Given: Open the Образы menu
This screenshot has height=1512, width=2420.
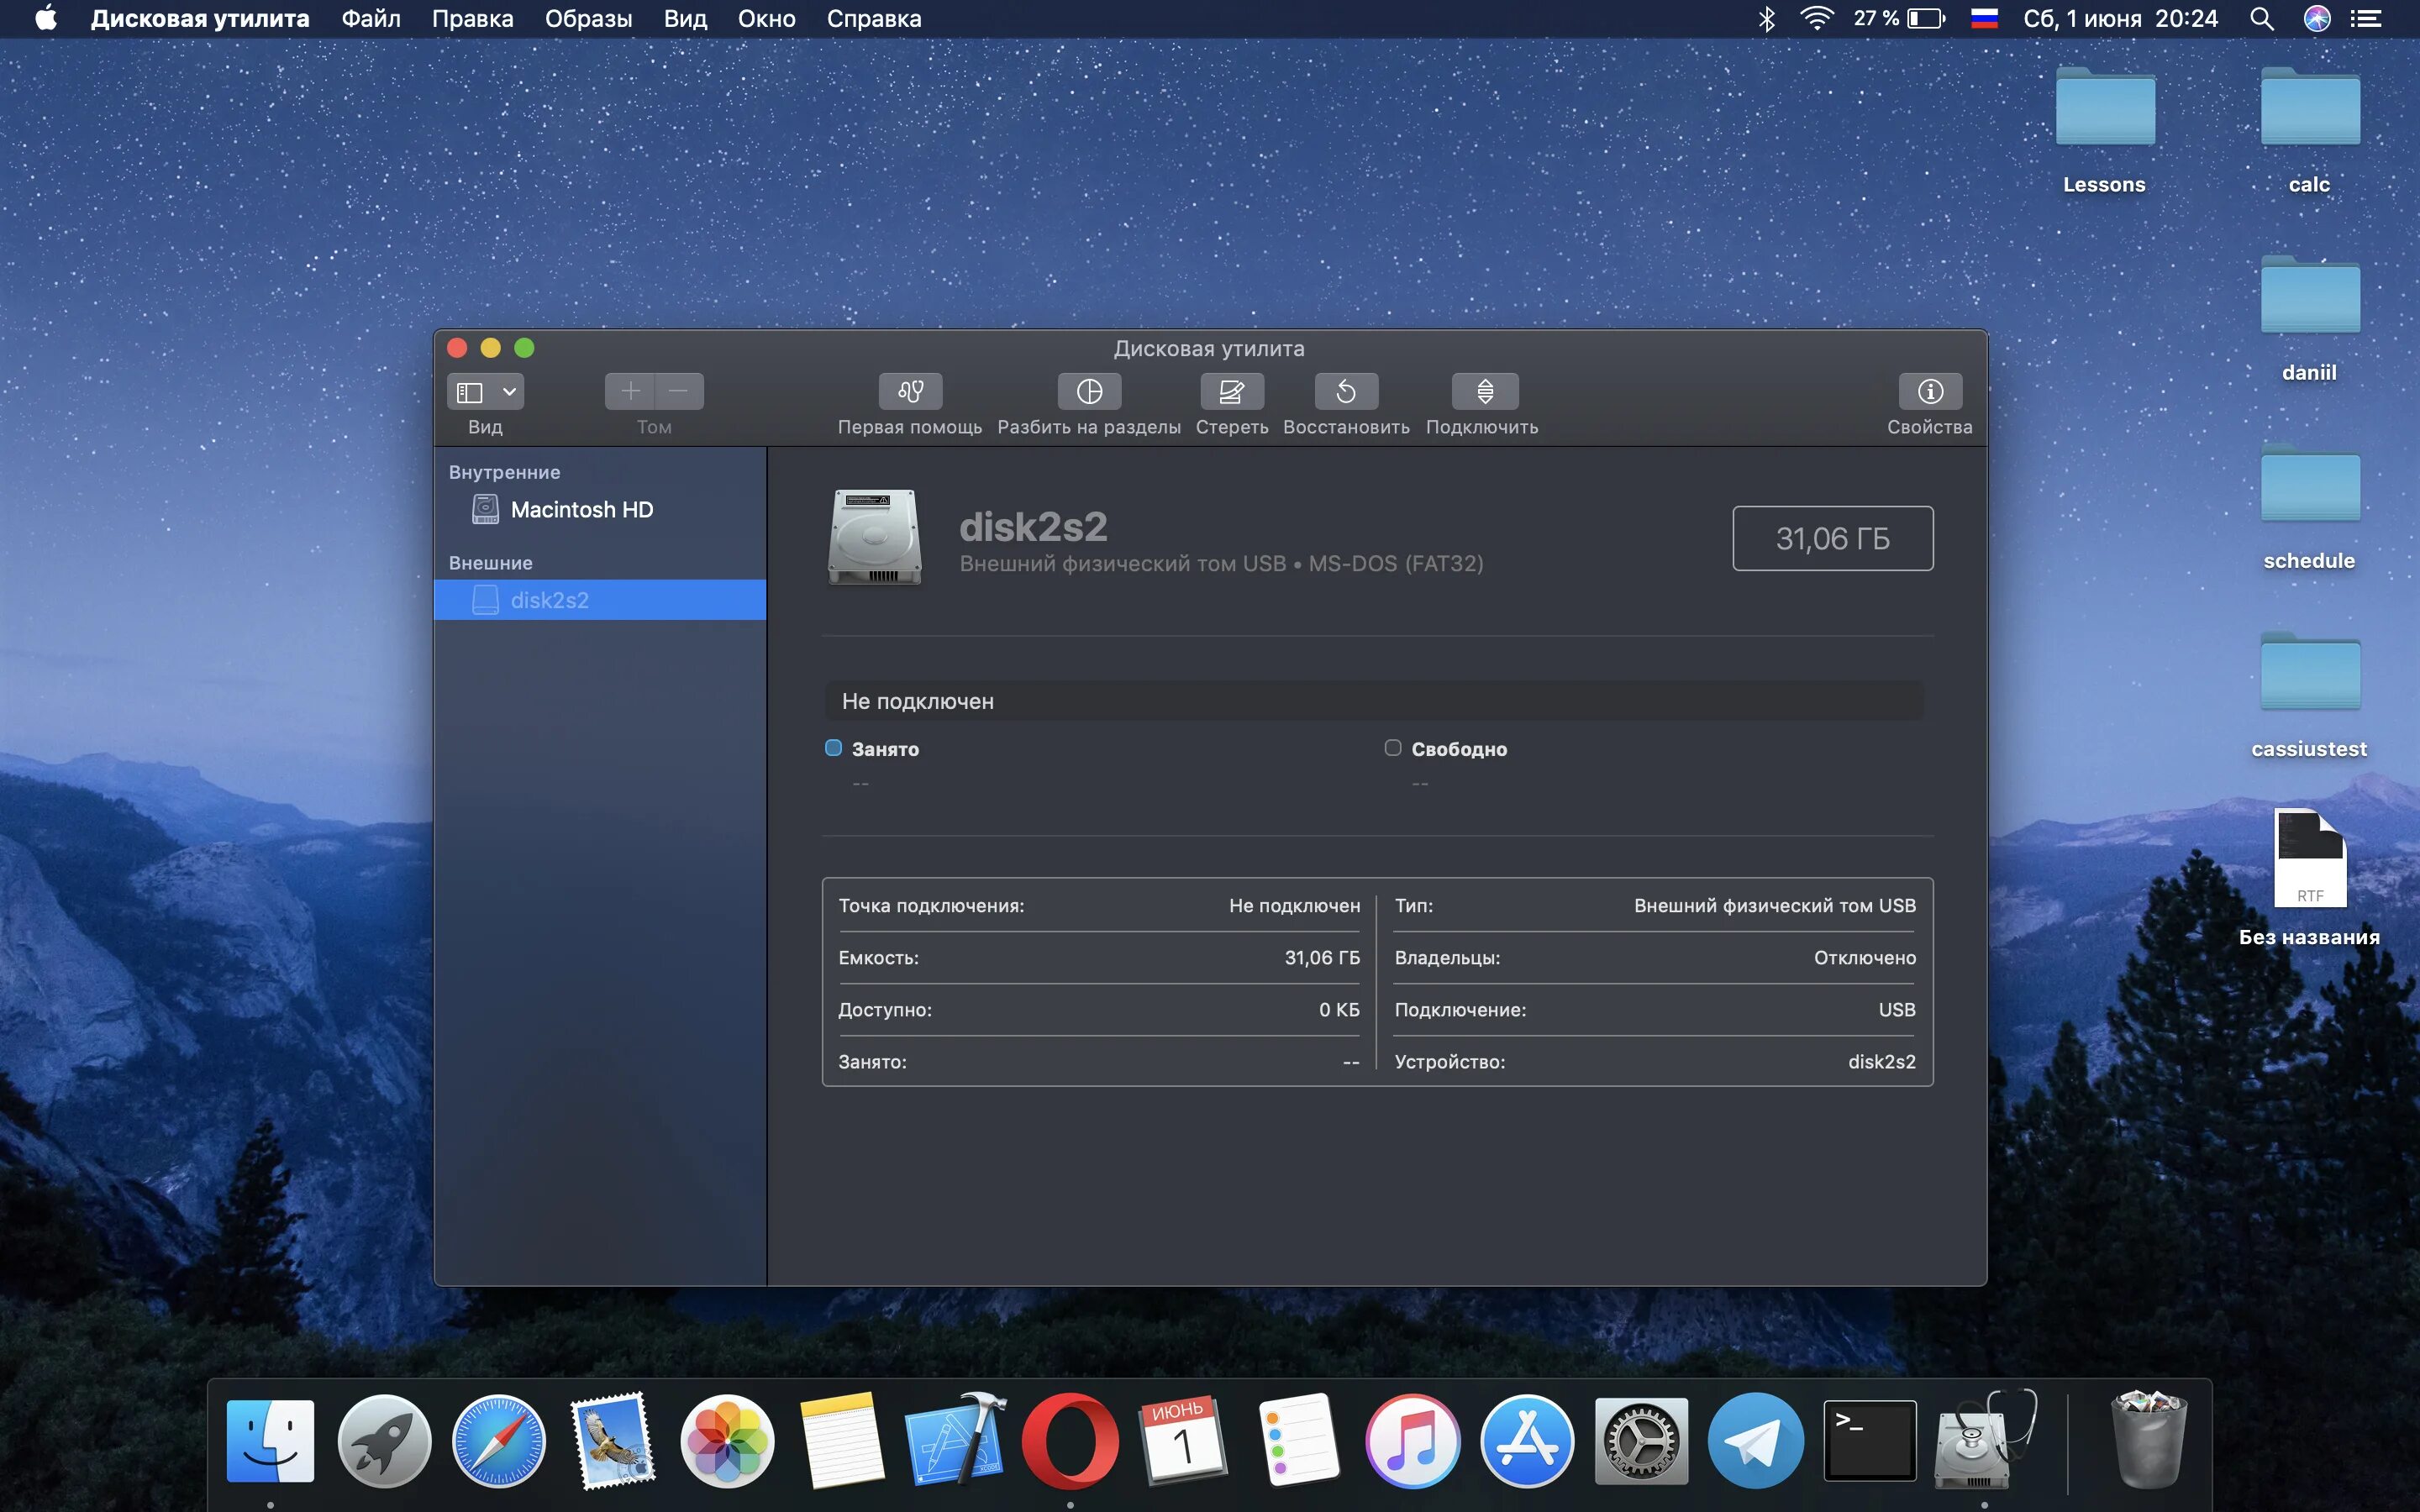Looking at the screenshot, I should [588, 19].
